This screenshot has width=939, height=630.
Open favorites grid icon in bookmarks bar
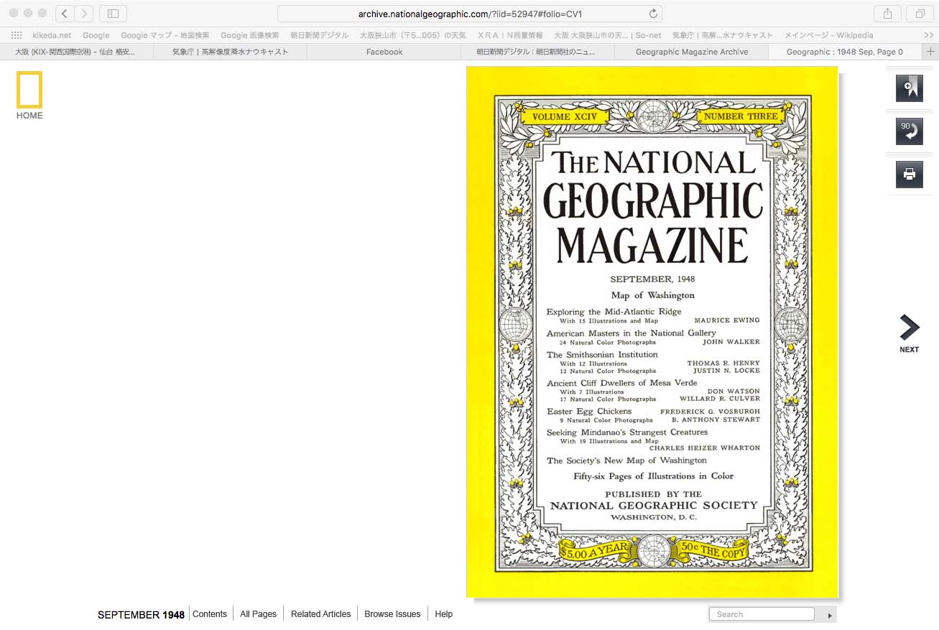pyautogui.click(x=17, y=34)
